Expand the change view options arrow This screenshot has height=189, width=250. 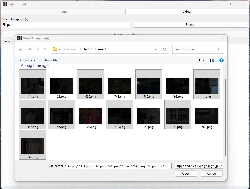204,60
